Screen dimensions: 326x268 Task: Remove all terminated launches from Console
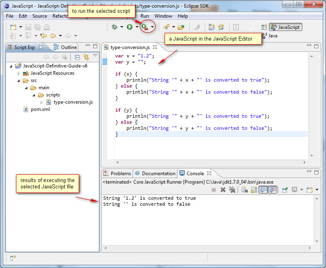point(232,189)
